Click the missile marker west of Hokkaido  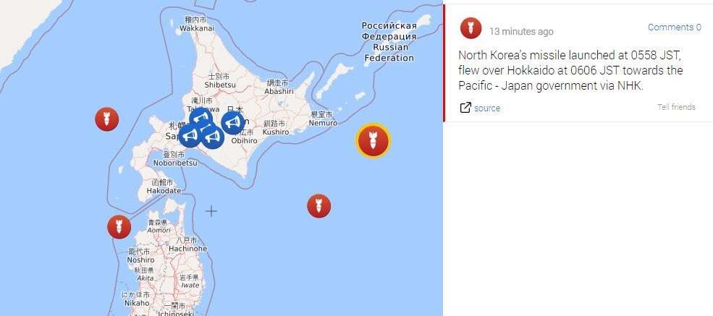[x=107, y=119]
